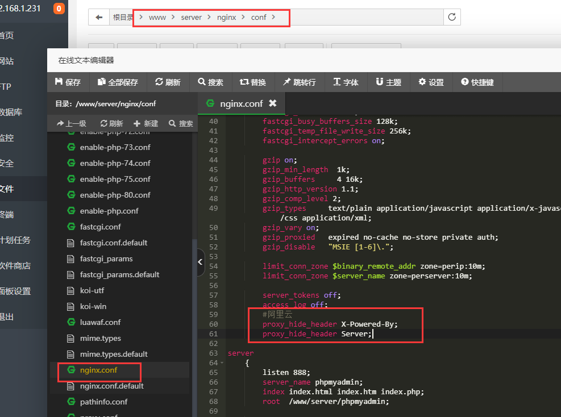Collapse the file tree panel with the arrow handle
561x417 pixels.
click(x=200, y=262)
